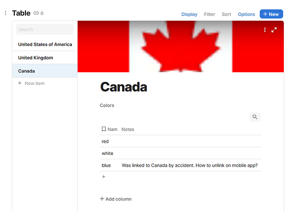289x211 pixels.
Task: Click the white row name cell
Action: pos(107,153)
